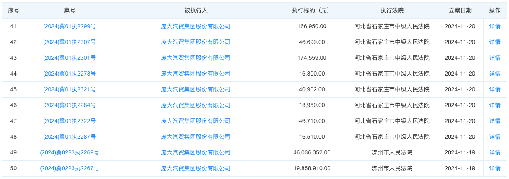The image size is (509, 179).
Task: Click company name in row 48
Action: (x=196, y=137)
